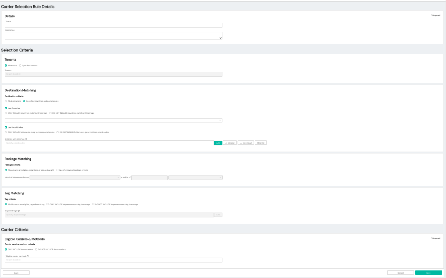Click the green Save button
The height and width of the screenshot is (278, 446).
coord(428,272)
